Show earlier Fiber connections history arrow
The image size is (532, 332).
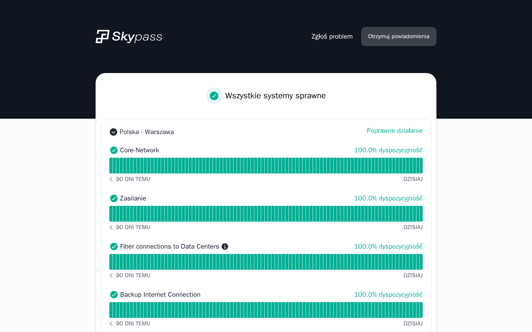(111, 276)
